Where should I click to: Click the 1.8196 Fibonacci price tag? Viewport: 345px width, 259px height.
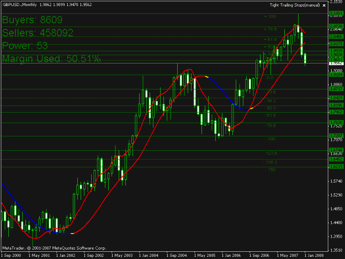pyautogui.click(x=336, y=105)
